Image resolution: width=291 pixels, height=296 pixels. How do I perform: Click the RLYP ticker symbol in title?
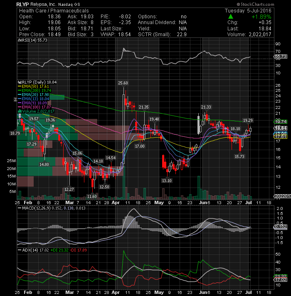(22, 4)
